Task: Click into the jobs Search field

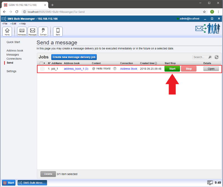Action: (199, 57)
